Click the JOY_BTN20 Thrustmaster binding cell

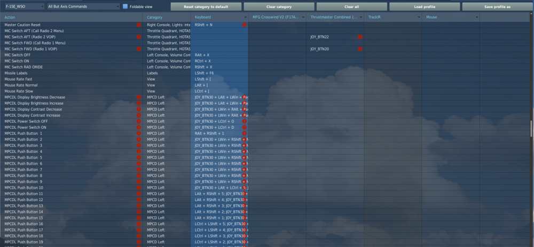point(335,49)
